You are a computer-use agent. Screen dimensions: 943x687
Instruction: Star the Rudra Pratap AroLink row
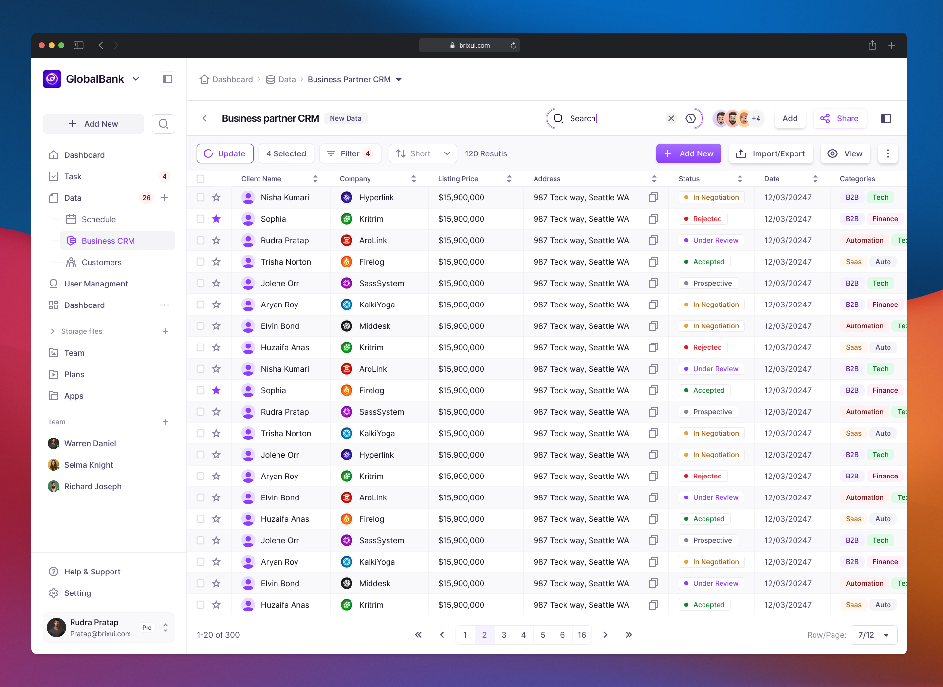[216, 240]
